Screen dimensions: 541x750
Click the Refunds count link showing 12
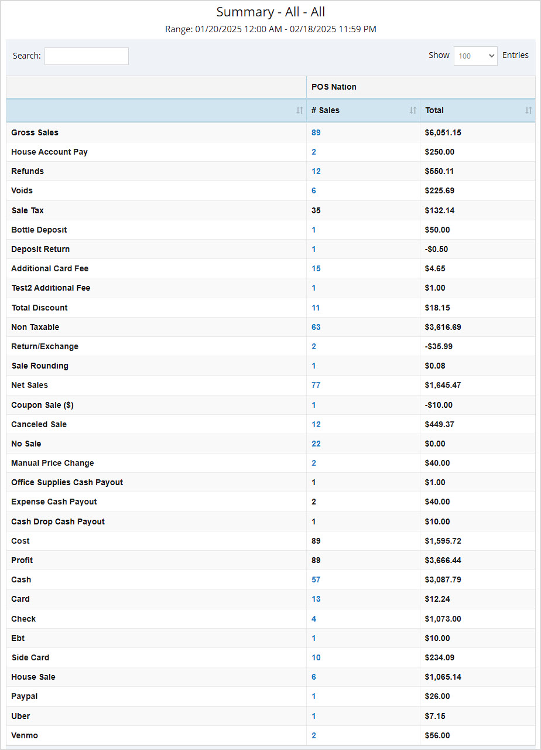316,171
